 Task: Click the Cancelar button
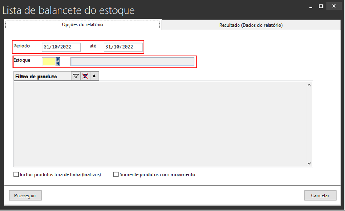[x=320, y=195]
